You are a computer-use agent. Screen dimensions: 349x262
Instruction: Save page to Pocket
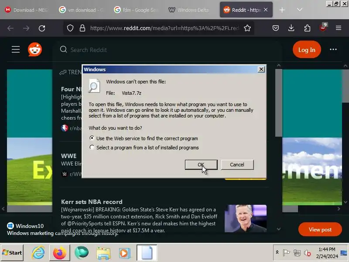tap(276, 28)
